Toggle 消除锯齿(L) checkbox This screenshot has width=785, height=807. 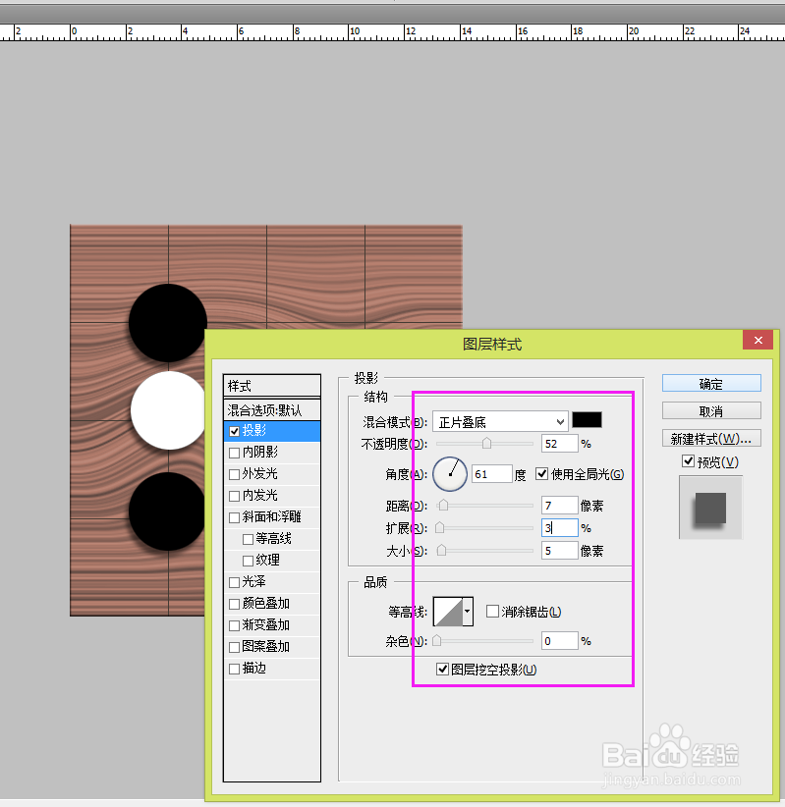tap(492, 612)
